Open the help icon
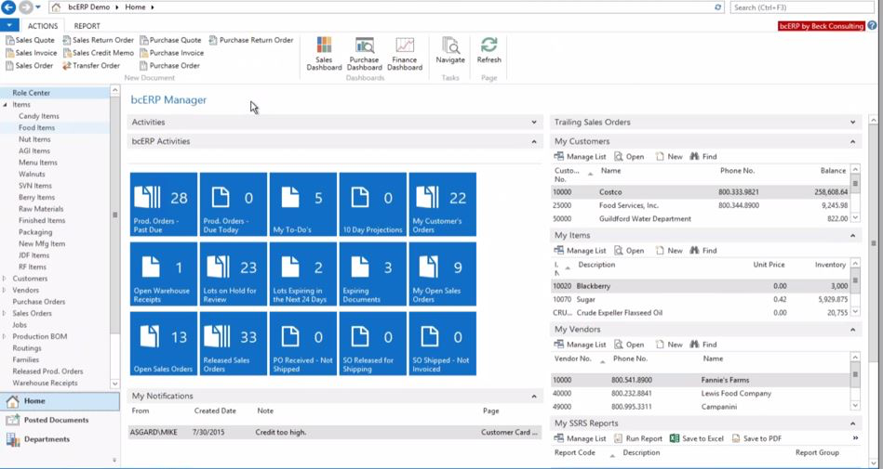This screenshot has width=883, height=469. pyautogui.click(x=873, y=25)
